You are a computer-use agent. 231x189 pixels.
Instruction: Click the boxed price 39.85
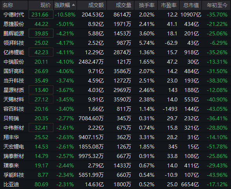coord(41,33)
